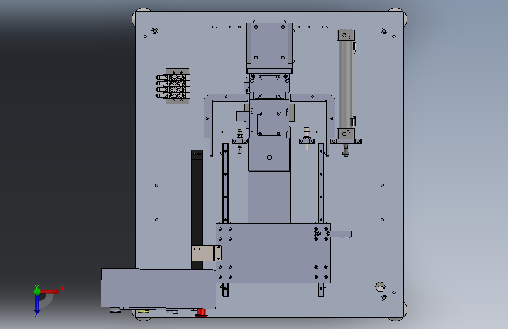Viewport: 508px width, 329px height.
Task: Select the control box body at the lower left
Action: point(158,288)
